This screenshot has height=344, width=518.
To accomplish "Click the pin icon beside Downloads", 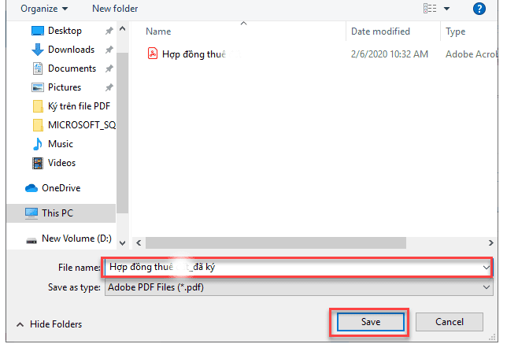I will pos(109,50).
